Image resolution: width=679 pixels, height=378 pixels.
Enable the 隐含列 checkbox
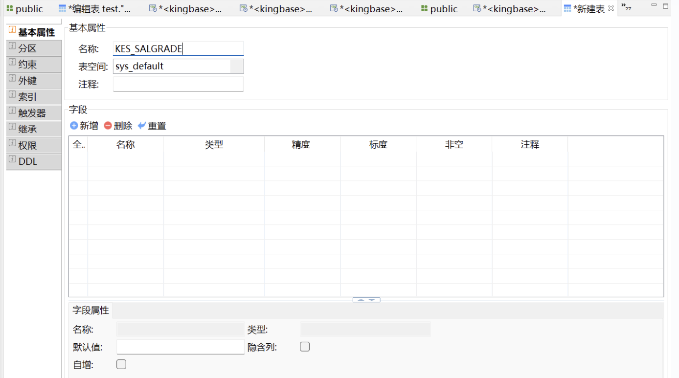pos(305,347)
